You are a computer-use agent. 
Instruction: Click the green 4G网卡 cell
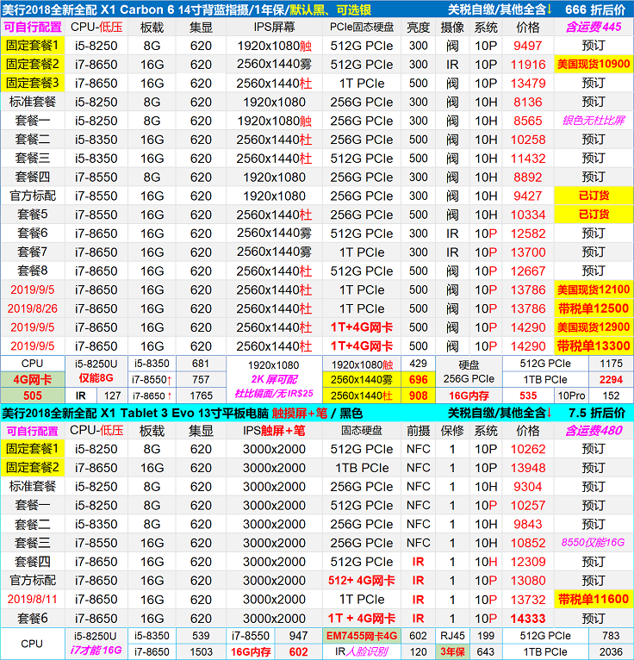[x=33, y=379]
